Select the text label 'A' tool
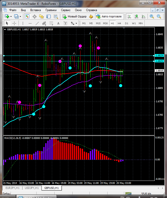The image size is (167, 198). 58,23
